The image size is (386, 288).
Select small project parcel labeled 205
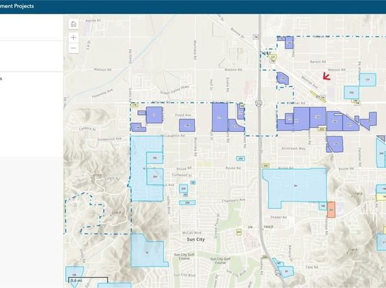click(x=183, y=189)
